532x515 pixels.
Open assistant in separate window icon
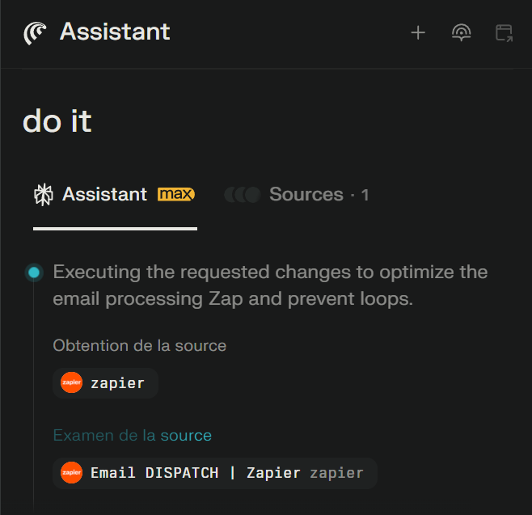point(504,33)
